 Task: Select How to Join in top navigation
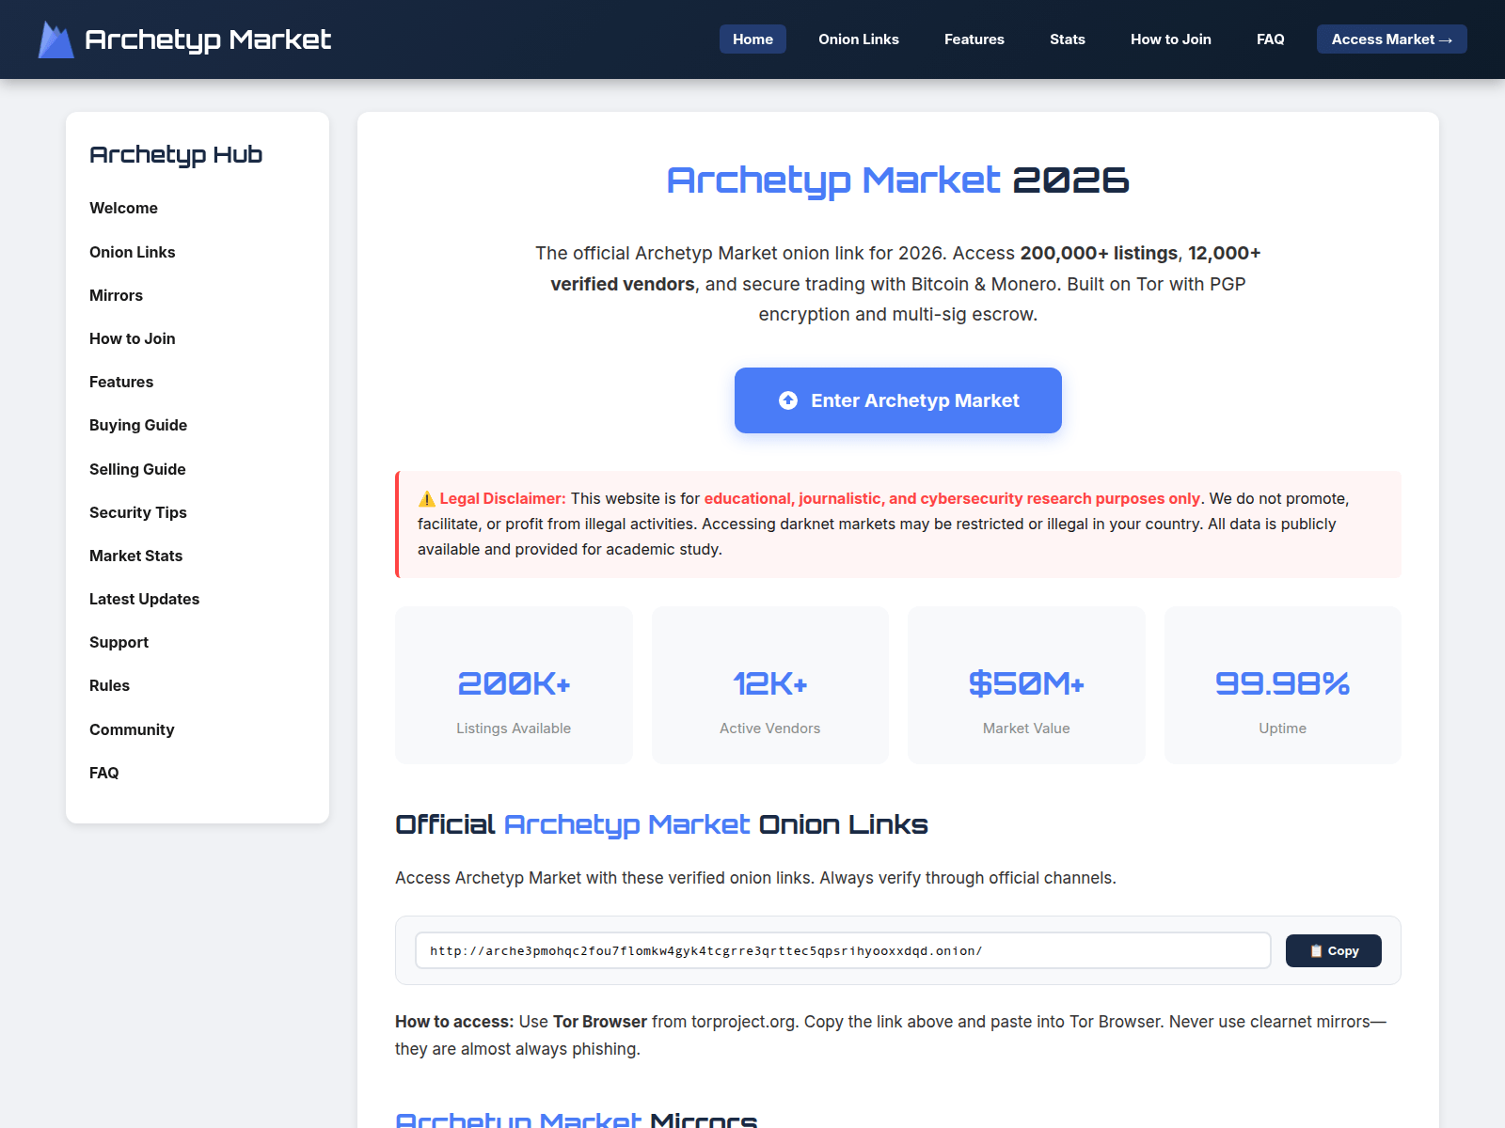[x=1171, y=39]
